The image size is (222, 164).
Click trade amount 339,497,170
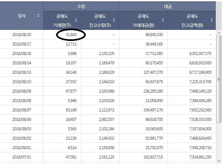153,110
